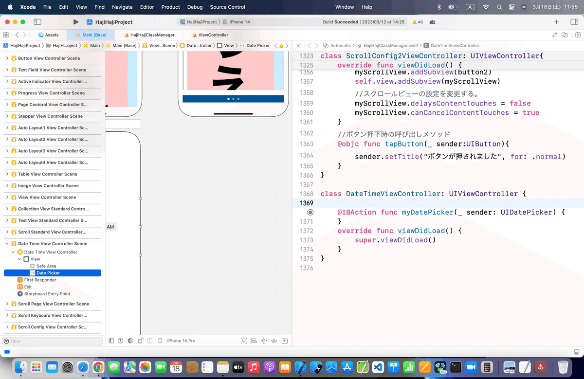Image resolution: width=584 pixels, height=379 pixels.
Task: Select Date Picker in outline
Action: coord(53,273)
